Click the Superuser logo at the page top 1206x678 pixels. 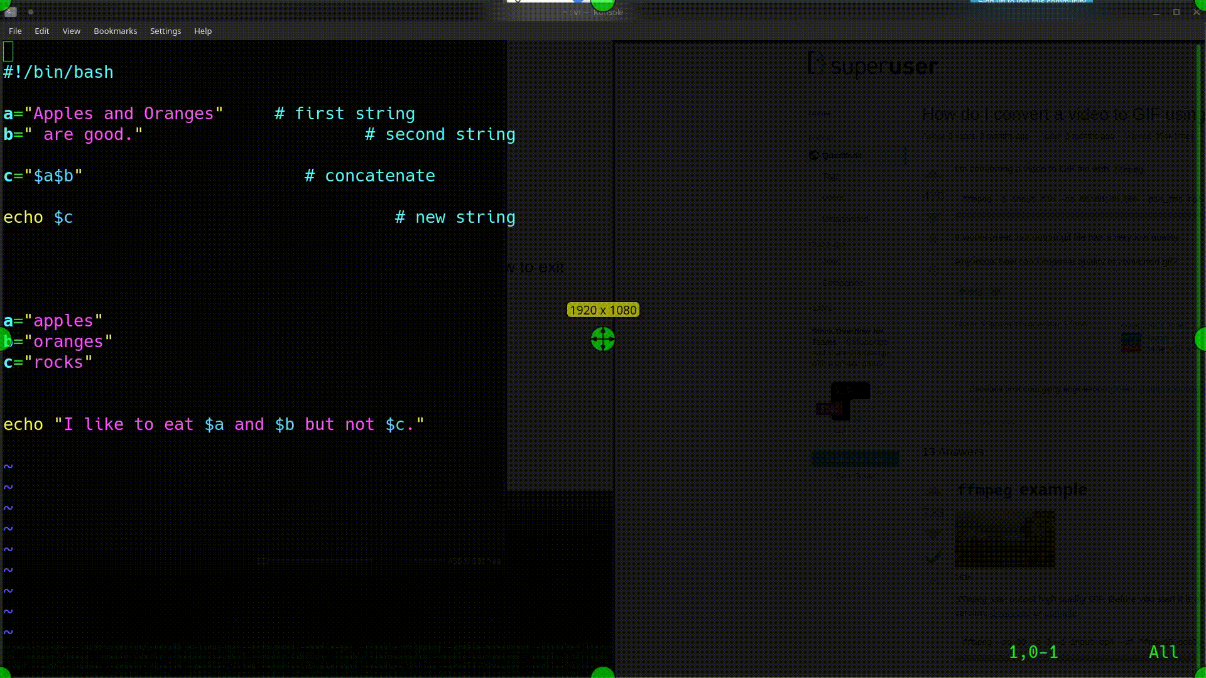(x=873, y=65)
